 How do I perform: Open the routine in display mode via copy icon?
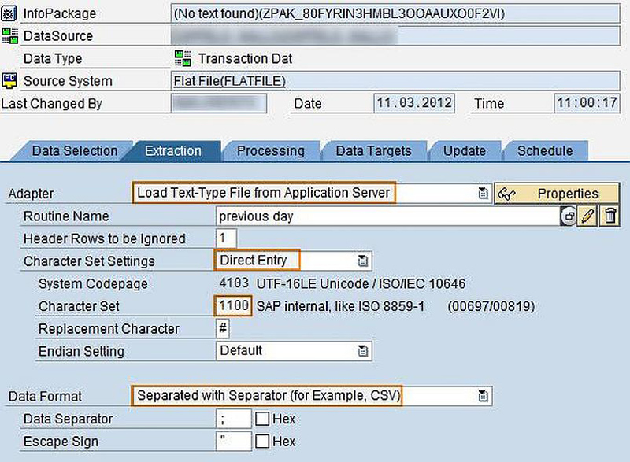569,216
